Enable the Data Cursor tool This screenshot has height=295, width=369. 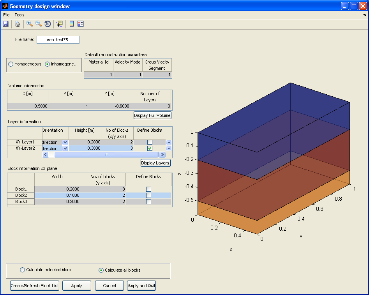(59, 24)
